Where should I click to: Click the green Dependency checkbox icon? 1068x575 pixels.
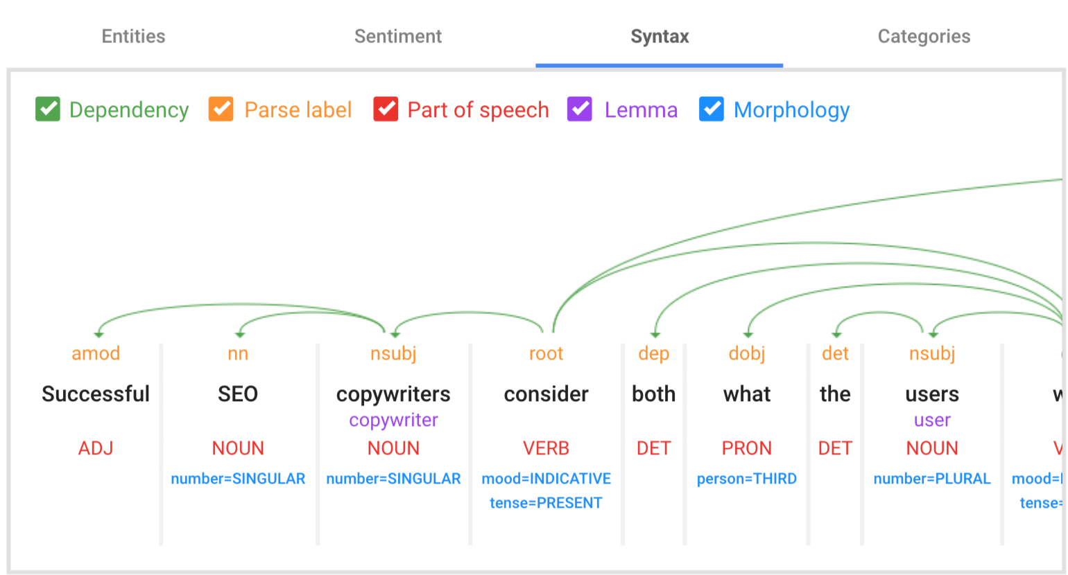(x=48, y=109)
